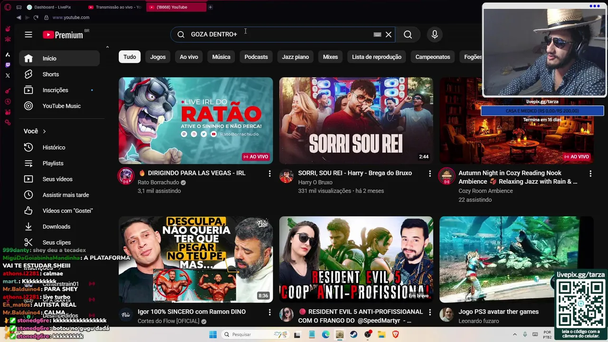The image size is (608, 342).
Task: Click the Harry O Bruxo channel name
Action: pos(315,182)
